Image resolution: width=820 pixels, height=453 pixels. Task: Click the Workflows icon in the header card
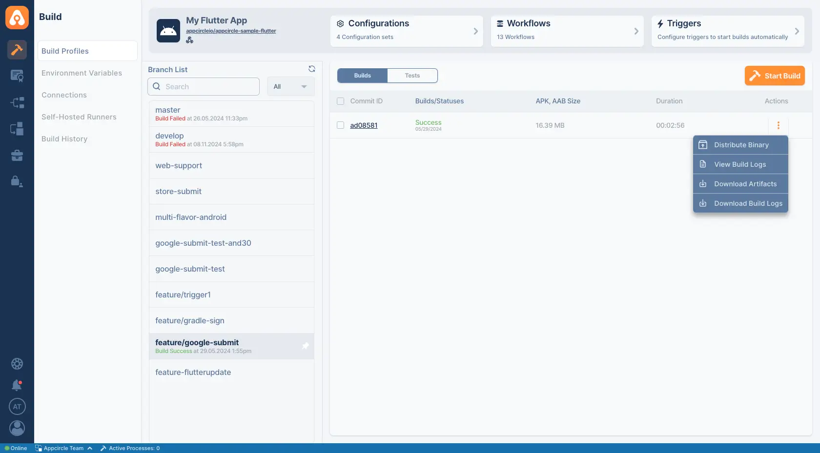tap(500, 23)
